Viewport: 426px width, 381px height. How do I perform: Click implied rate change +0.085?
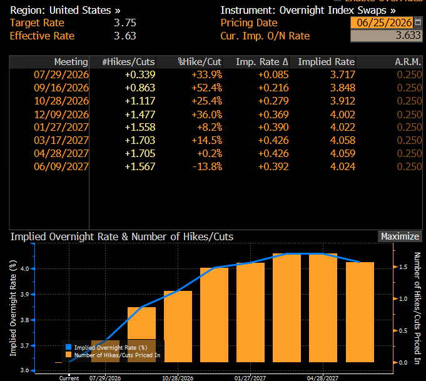click(x=273, y=74)
